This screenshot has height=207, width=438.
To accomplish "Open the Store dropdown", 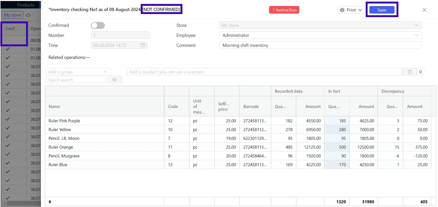I will pyautogui.click(x=320, y=25).
